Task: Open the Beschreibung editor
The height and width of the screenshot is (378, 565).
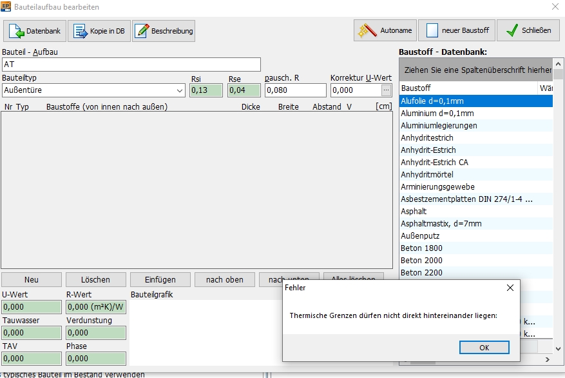Action: (x=164, y=31)
